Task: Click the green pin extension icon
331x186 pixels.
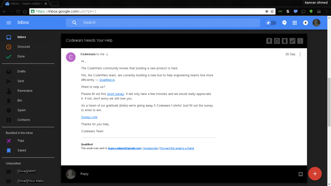Action: pyautogui.click(x=311, y=12)
